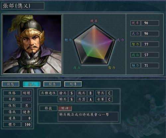166x138 pixels.
Task: Select the 武力 stat value 90
Action: pos(150,34)
